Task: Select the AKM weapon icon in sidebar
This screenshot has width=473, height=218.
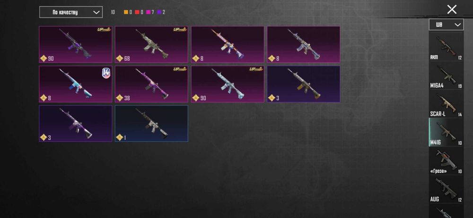Action: (446, 47)
